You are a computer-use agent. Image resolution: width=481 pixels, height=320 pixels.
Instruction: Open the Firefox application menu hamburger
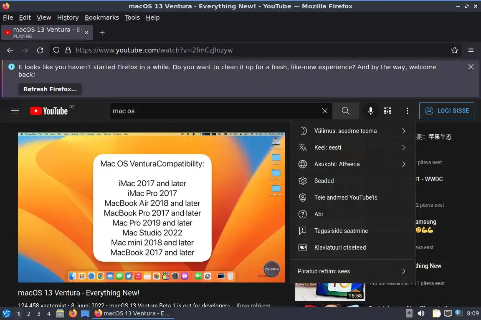pyautogui.click(x=471, y=50)
